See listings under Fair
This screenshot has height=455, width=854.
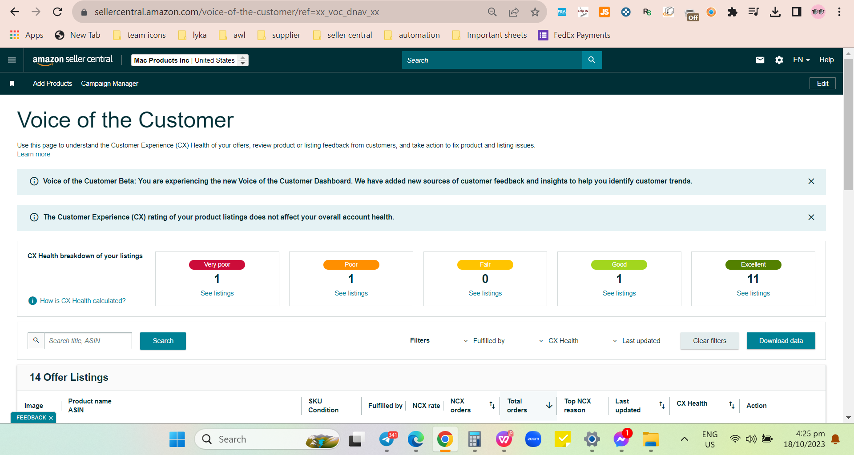[x=485, y=293]
